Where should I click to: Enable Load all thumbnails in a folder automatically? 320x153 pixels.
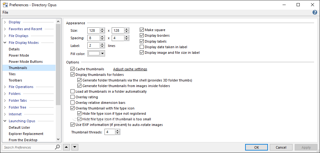click(72, 91)
